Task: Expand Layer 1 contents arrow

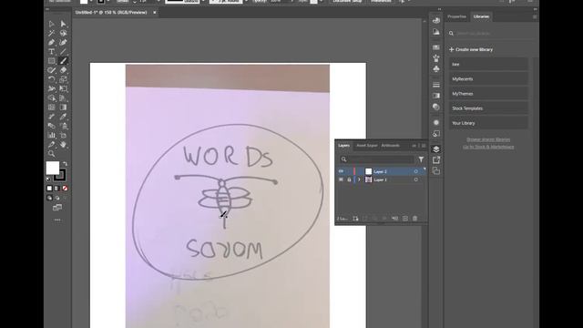Action: click(359, 179)
